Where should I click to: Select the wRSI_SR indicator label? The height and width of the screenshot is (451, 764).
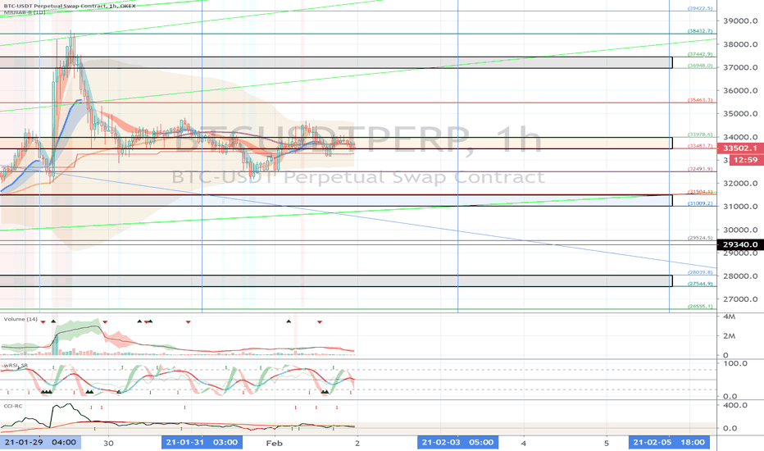16,366
